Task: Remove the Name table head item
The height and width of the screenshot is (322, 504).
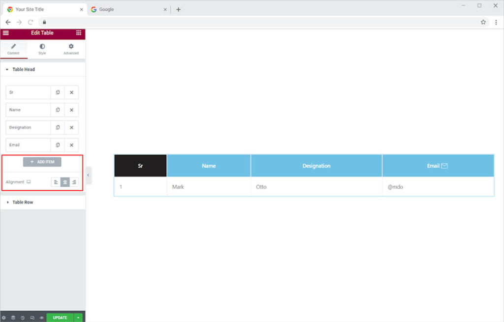Action: [71, 110]
